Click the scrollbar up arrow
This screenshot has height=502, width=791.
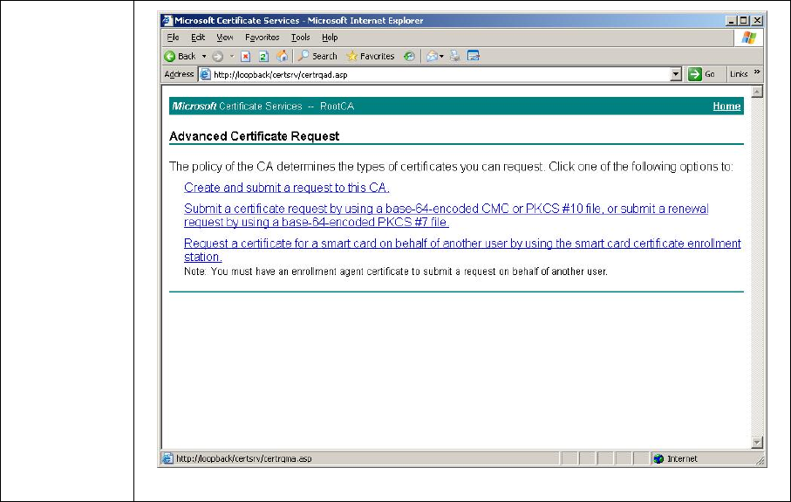click(x=756, y=92)
